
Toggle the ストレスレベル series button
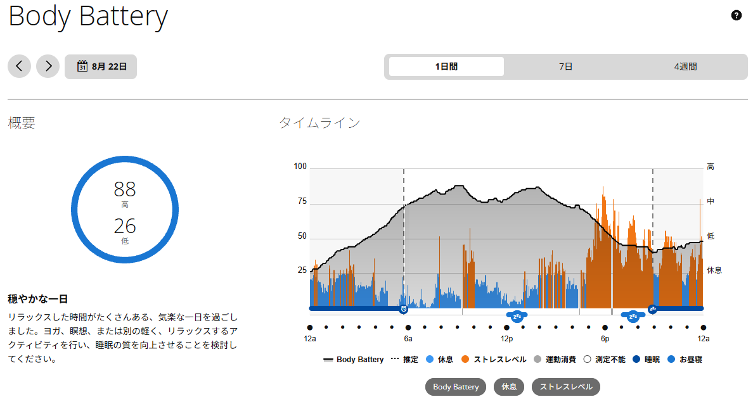click(x=566, y=387)
